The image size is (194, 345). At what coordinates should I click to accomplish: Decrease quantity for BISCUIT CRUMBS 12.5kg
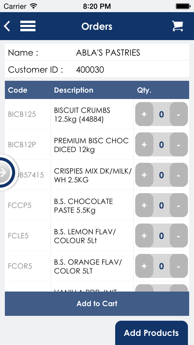tap(178, 114)
